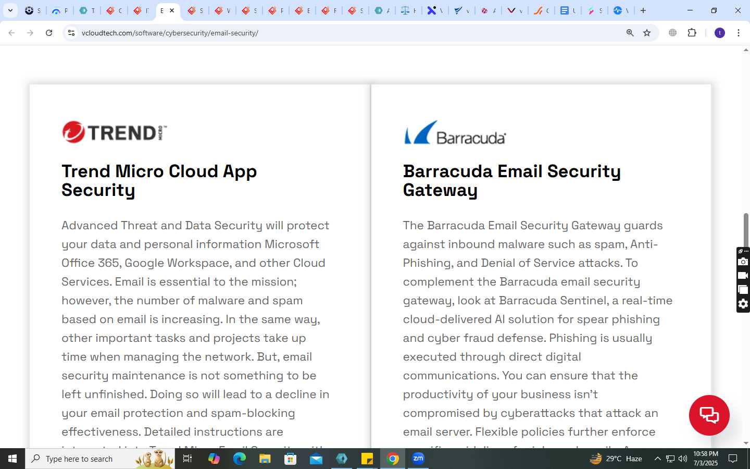Viewport: 750px width, 469px height.
Task: Open File Explorer from taskbar
Action: click(265, 459)
